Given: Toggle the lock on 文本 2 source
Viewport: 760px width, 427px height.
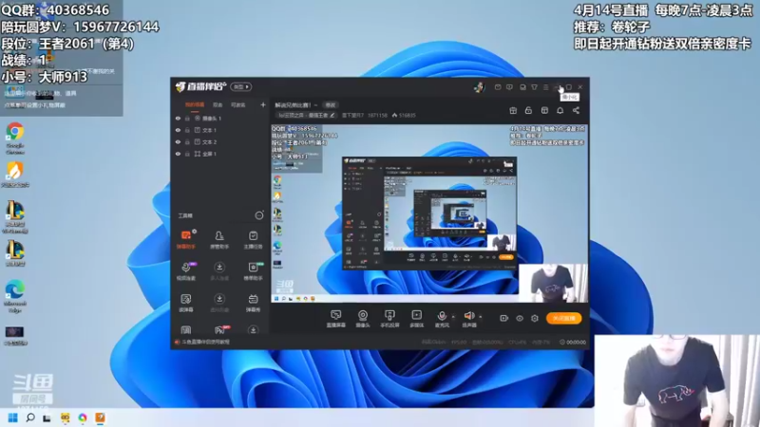Looking at the screenshot, I should click(187, 141).
